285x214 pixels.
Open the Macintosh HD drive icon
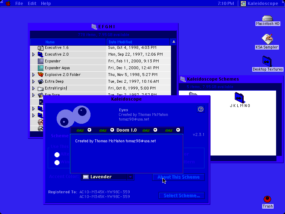coord(268,19)
